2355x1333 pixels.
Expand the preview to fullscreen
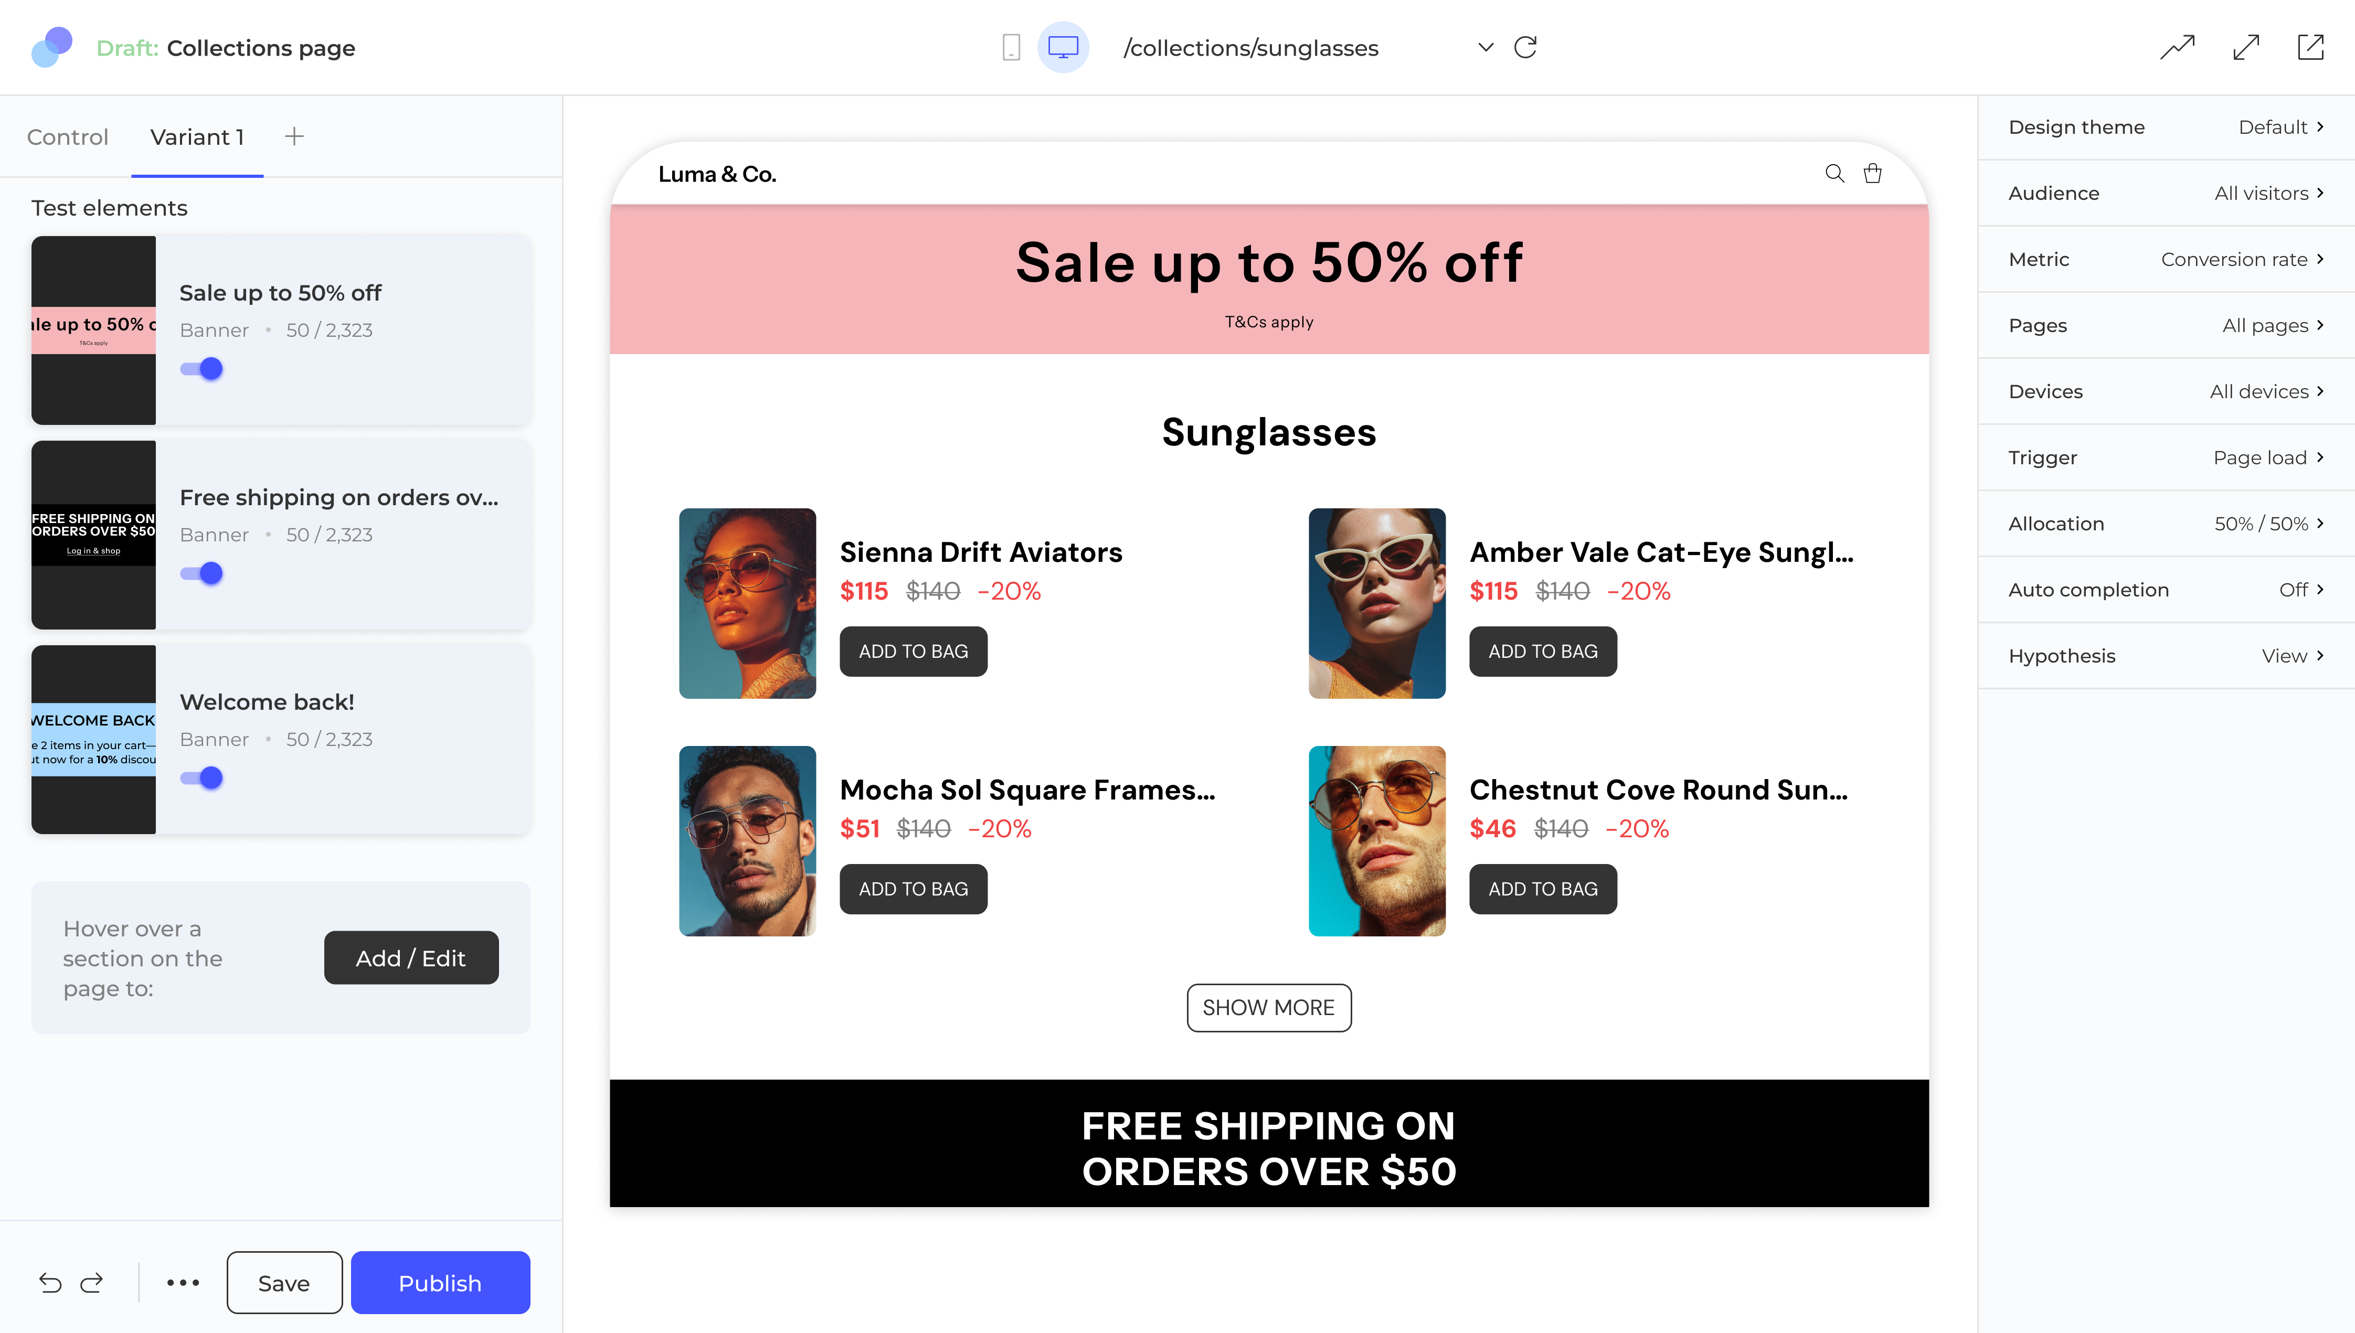click(2246, 48)
